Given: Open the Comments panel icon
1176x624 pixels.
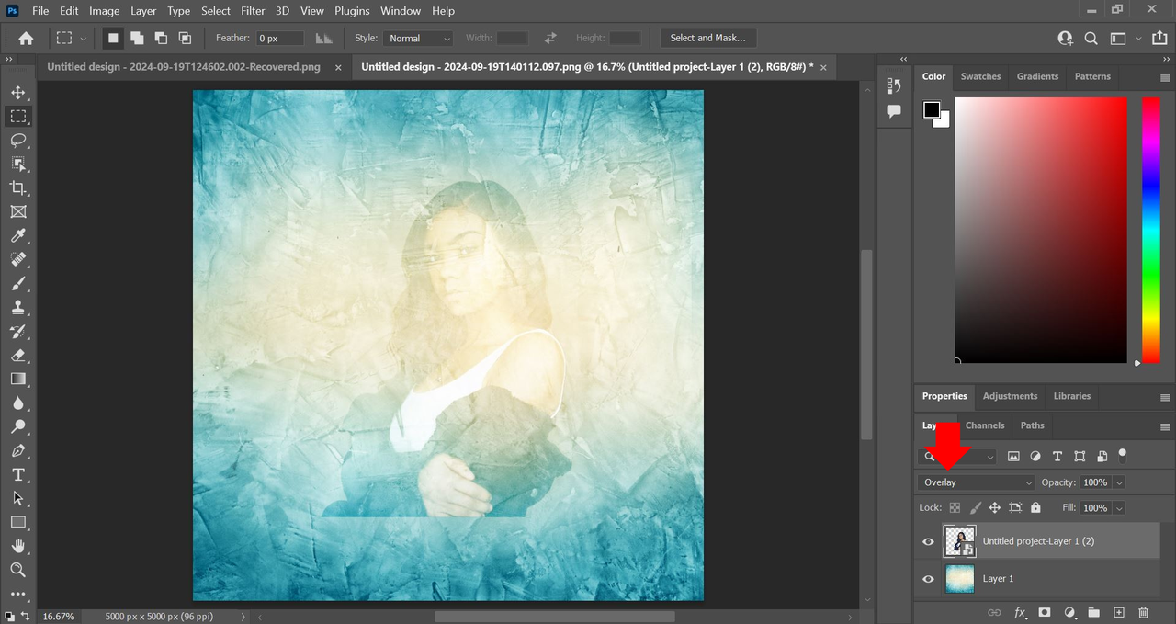Looking at the screenshot, I should 894,111.
